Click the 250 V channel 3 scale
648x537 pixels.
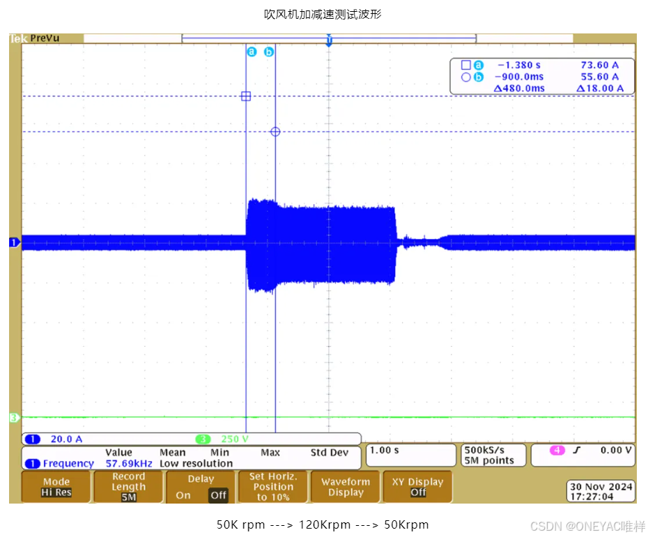(235, 439)
